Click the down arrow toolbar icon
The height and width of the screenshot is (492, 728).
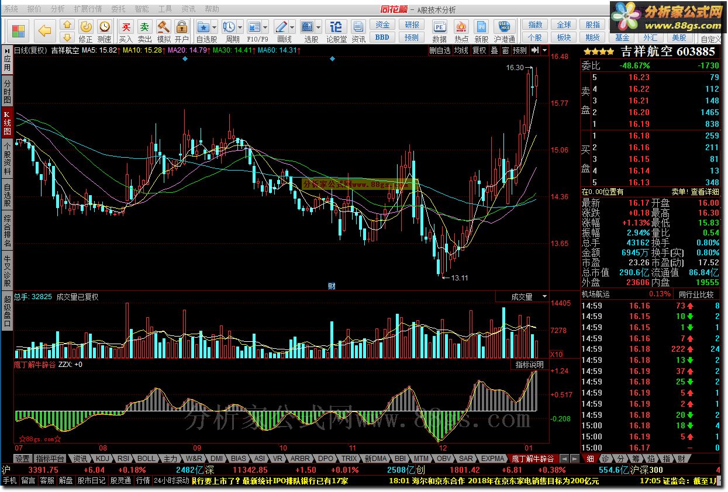click(x=67, y=37)
